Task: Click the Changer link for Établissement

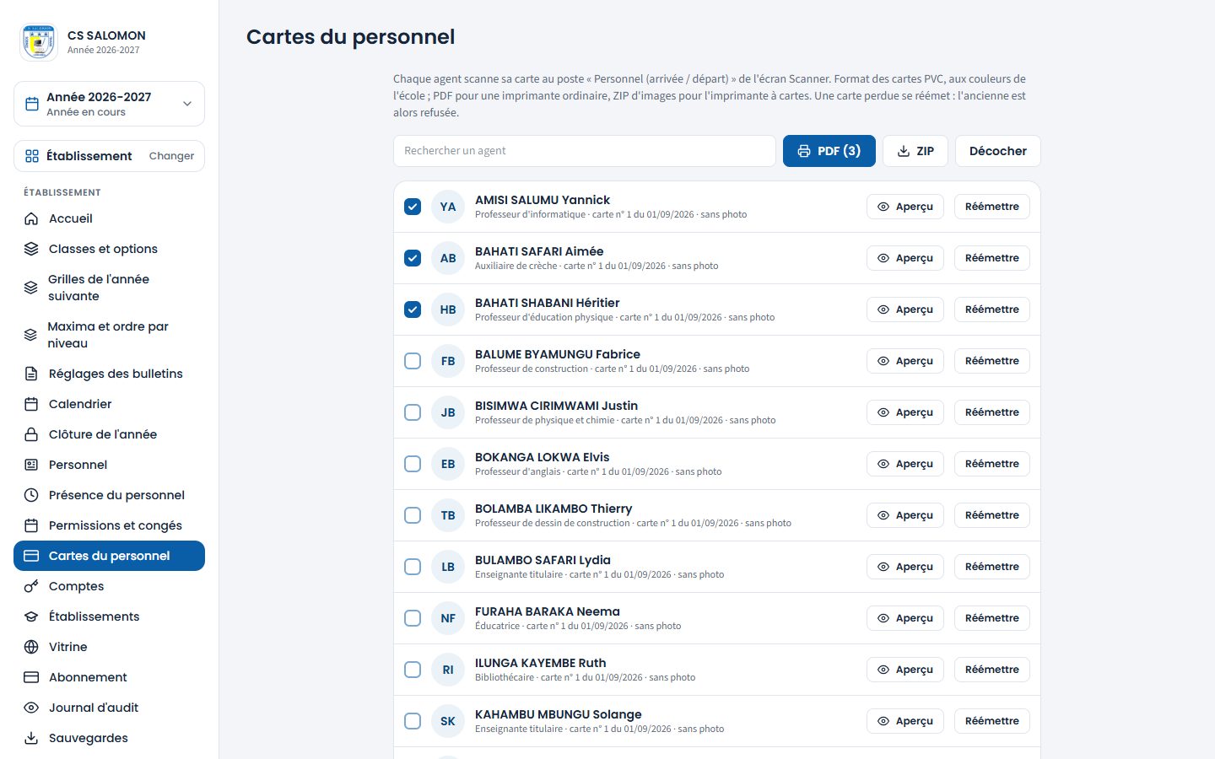Action: click(x=171, y=156)
